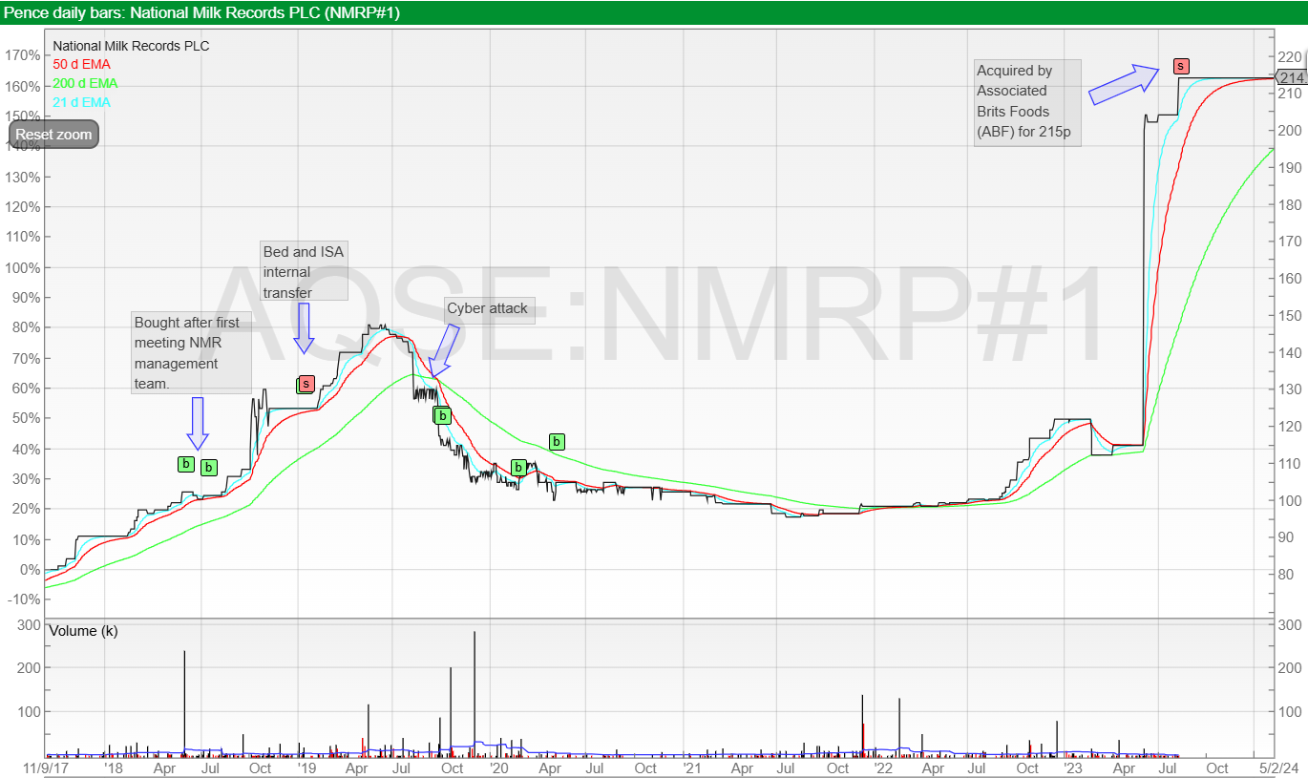This screenshot has width=1308, height=778.
Task: Click the National Milk Records PLC legend label
Action: [131, 46]
